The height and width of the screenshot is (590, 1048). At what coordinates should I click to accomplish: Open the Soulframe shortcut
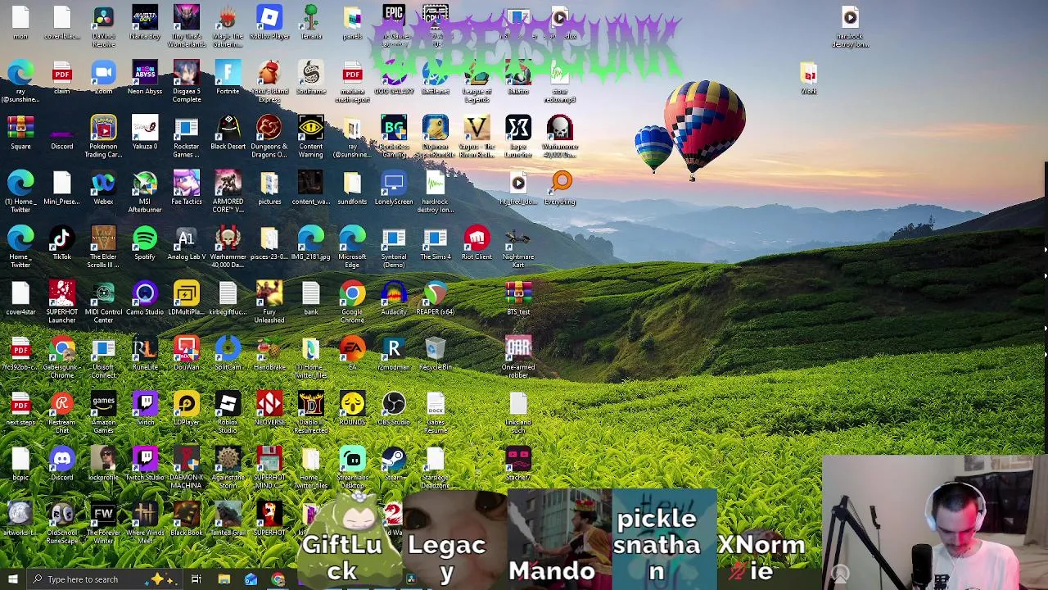click(x=310, y=79)
